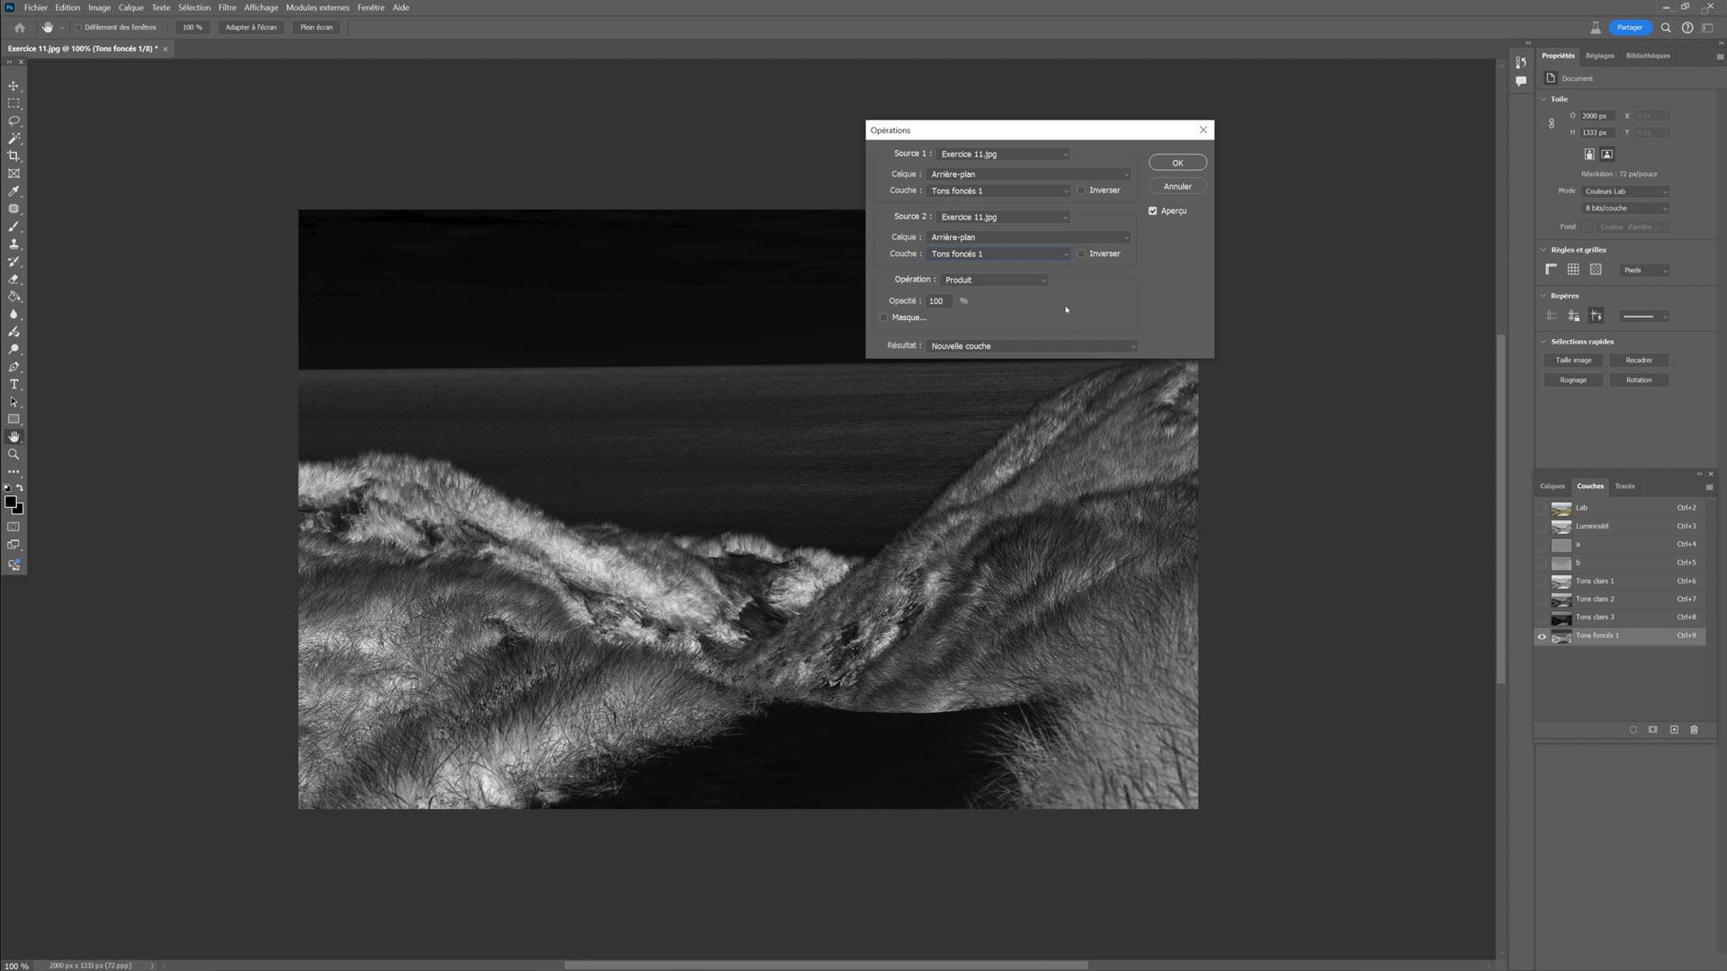This screenshot has width=1727, height=971.
Task: Click the Partager button
Action: [1629, 27]
